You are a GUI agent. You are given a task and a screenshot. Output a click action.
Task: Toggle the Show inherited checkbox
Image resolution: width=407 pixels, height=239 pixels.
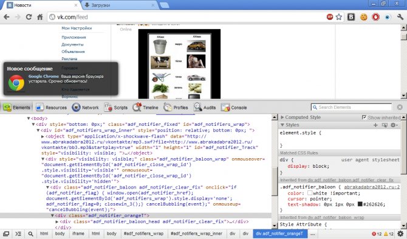pos(364,117)
